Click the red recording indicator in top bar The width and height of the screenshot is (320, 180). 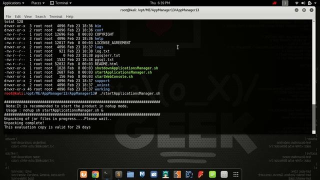click(x=274, y=3)
